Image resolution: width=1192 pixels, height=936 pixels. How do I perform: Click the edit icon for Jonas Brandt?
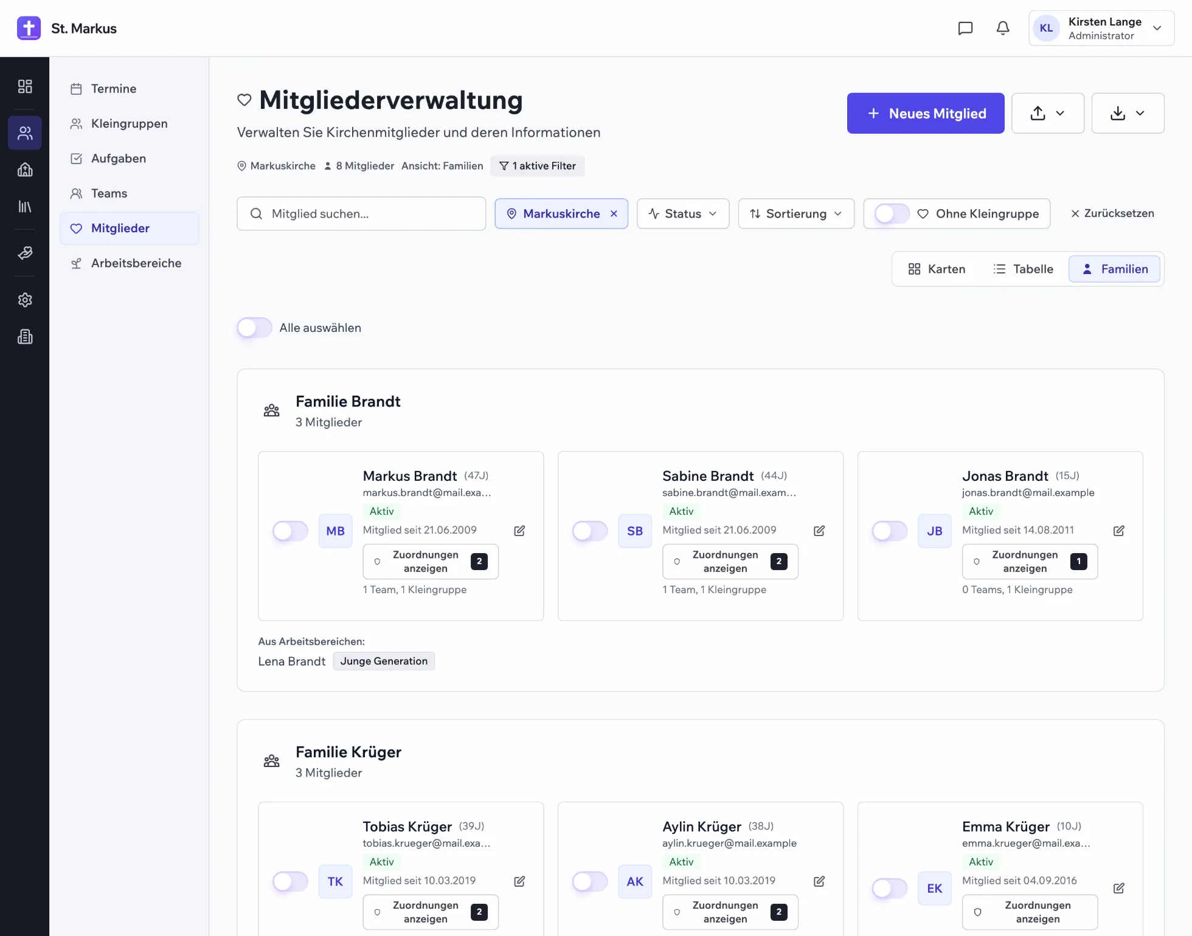tap(1118, 531)
